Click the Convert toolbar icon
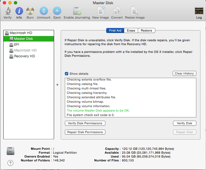 click(x=117, y=11)
